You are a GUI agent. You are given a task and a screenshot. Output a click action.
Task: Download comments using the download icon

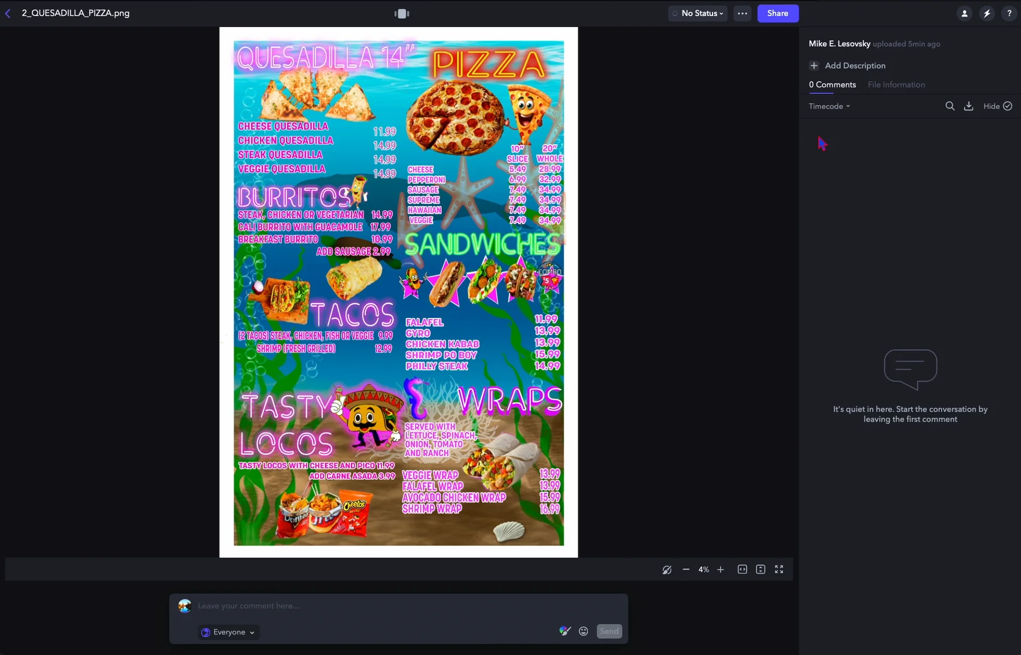(968, 106)
